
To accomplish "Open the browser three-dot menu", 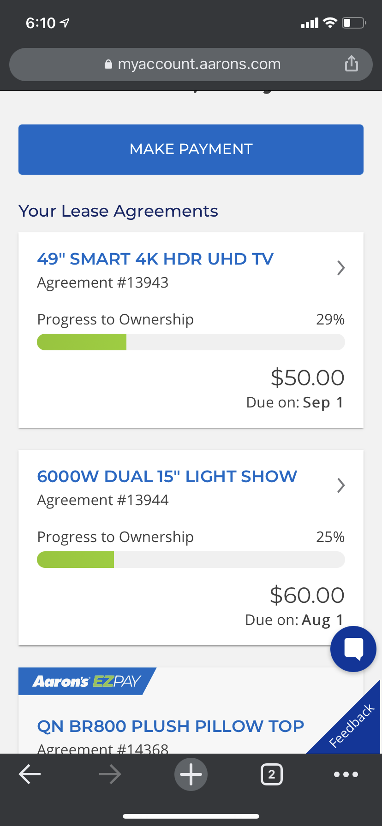I will pyautogui.click(x=346, y=774).
